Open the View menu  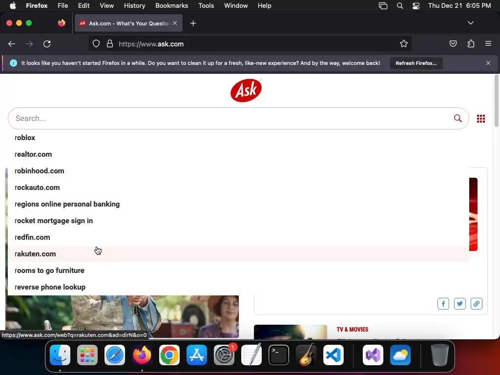click(x=106, y=6)
